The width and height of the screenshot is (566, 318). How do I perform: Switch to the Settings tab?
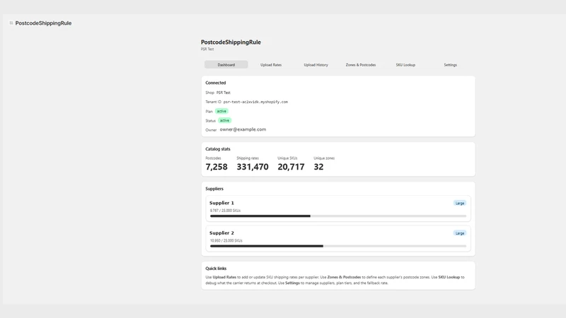[x=450, y=65]
